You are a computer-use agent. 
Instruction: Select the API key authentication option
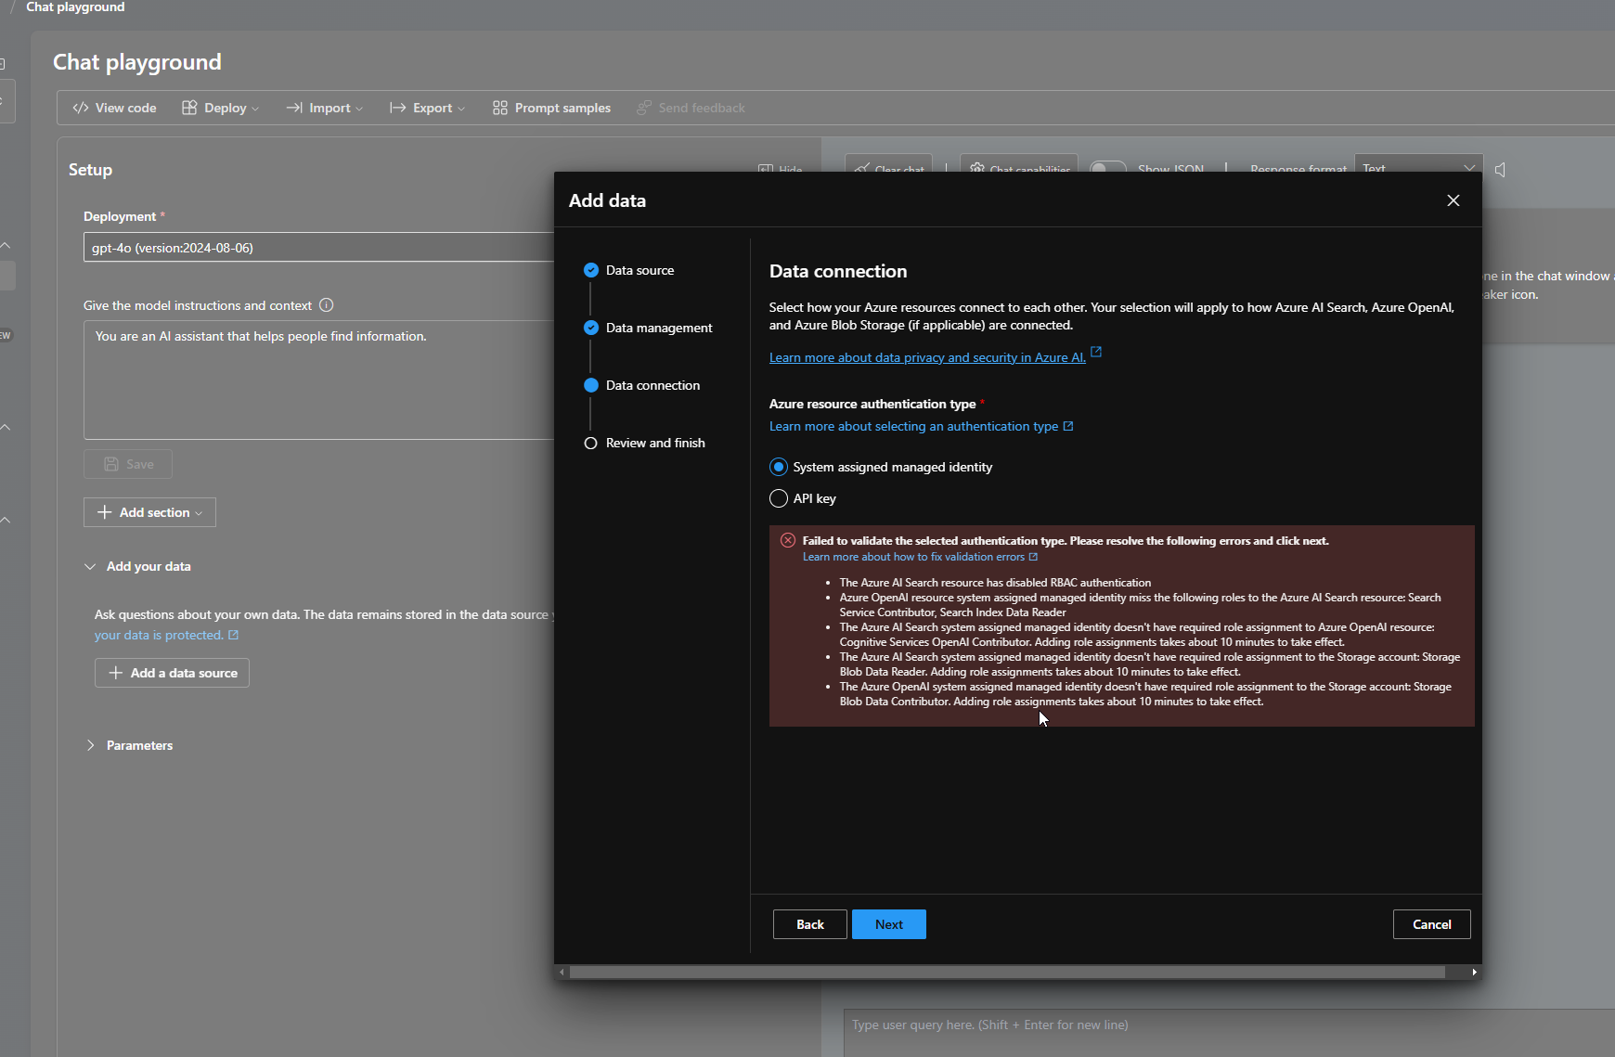click(780, 498)
